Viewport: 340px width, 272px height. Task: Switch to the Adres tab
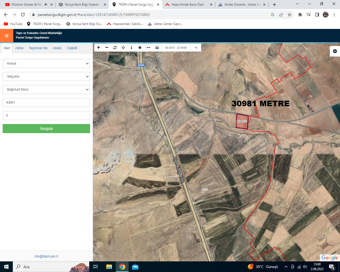pyautogui.click(x=19, y=48)
